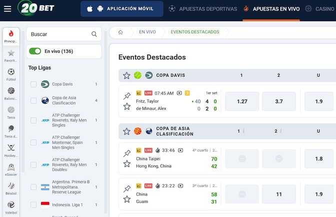Favorite the Copa Davis league star
The width and height of the screenshot is (336, 217).
[126, 75]
